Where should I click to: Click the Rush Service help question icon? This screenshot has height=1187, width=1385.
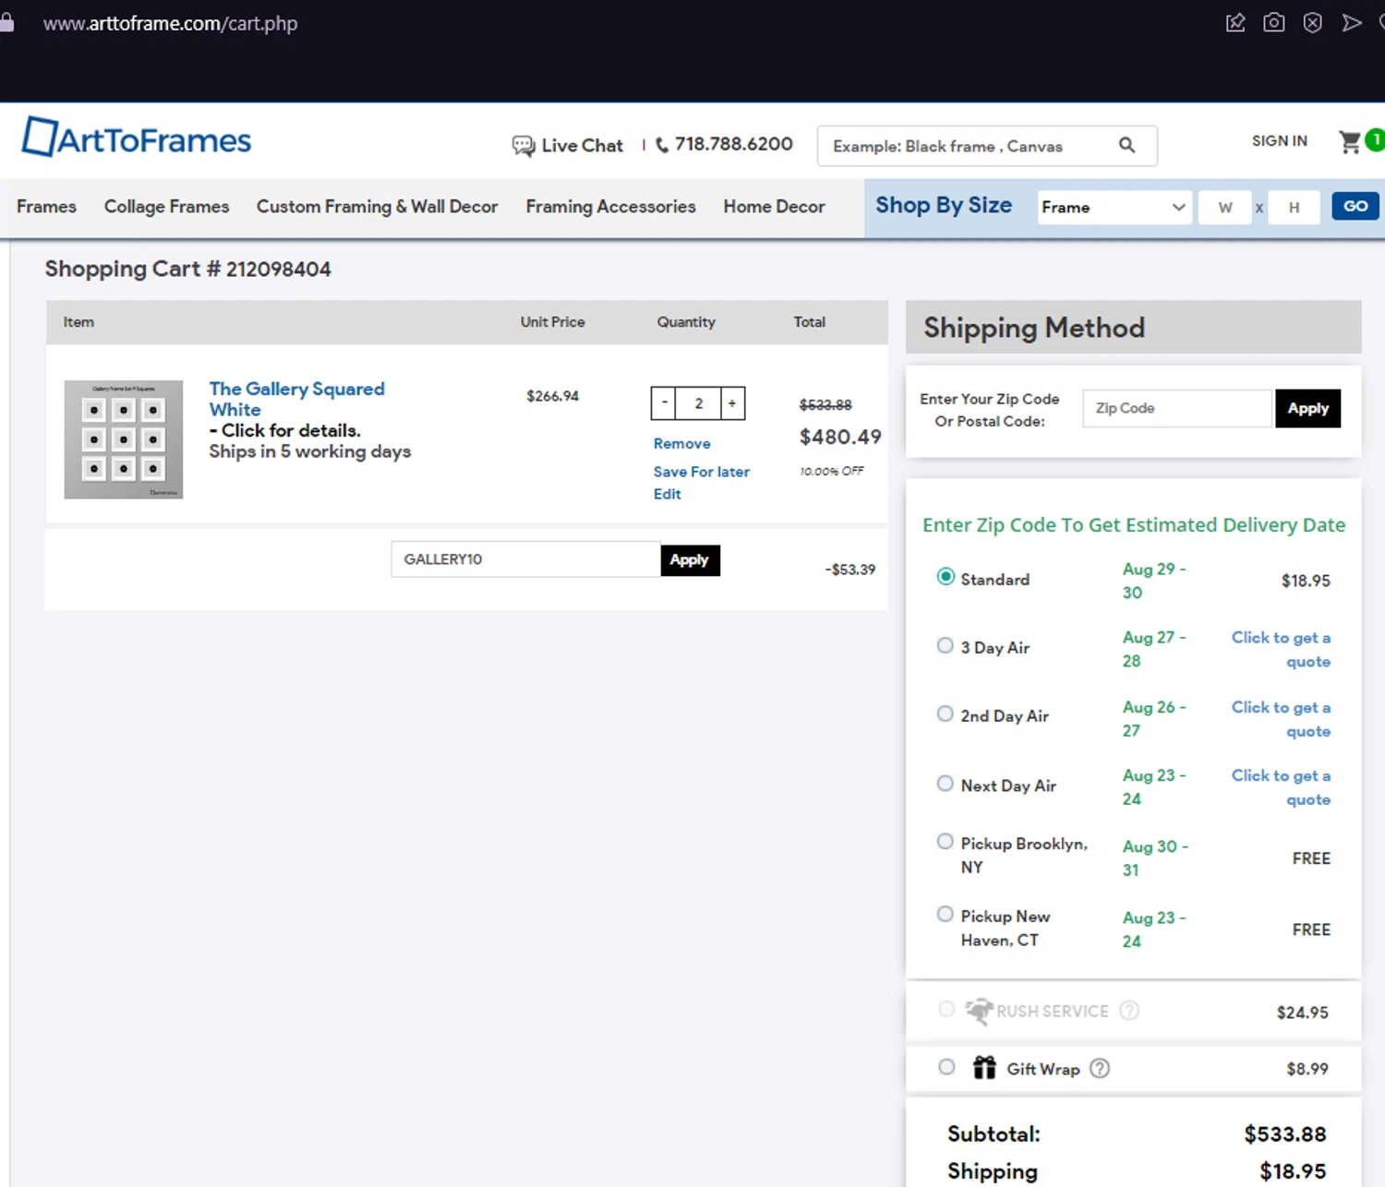point(1129,1011)
